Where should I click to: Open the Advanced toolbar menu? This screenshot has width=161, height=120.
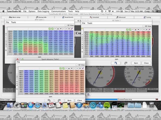click(121, 17)
